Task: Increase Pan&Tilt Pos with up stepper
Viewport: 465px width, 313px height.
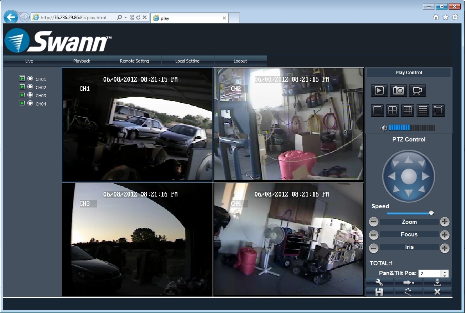Action: 445,272
